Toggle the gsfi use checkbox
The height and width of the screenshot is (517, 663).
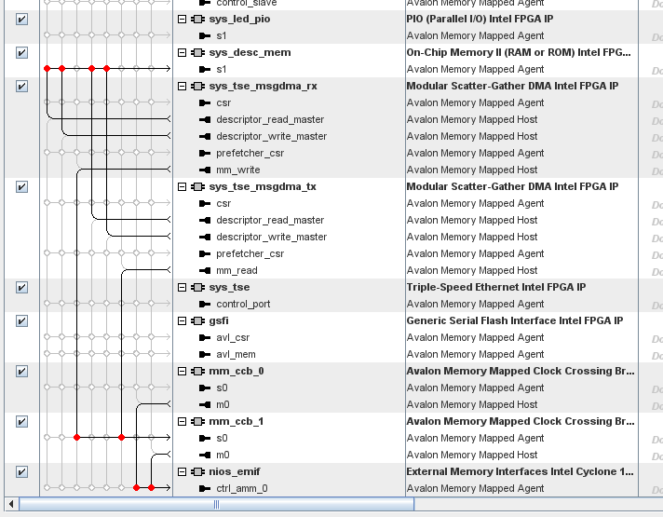click(x=22, y=320)
